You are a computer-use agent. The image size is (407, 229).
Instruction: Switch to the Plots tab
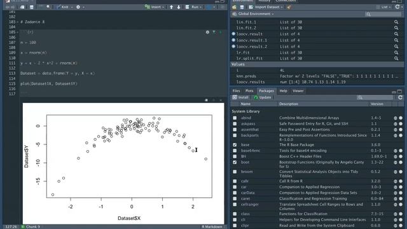point(249,91)
